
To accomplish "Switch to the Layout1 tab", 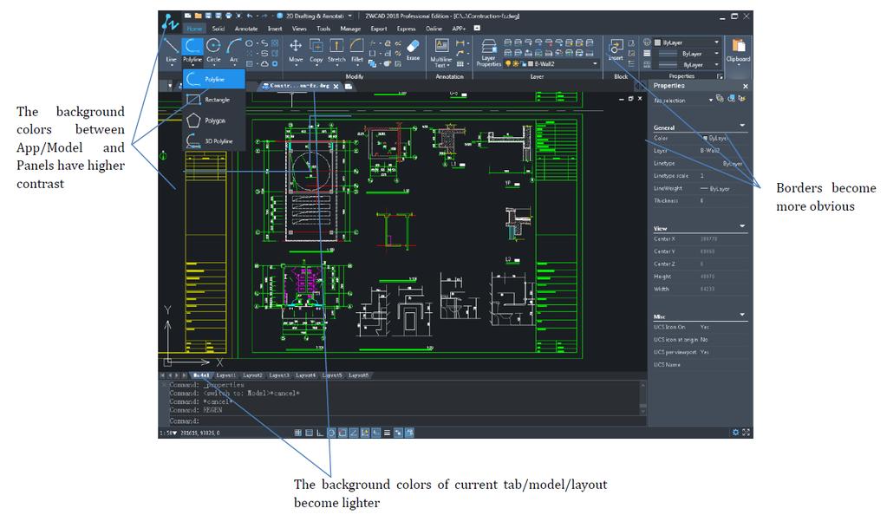I will (226, 375).
